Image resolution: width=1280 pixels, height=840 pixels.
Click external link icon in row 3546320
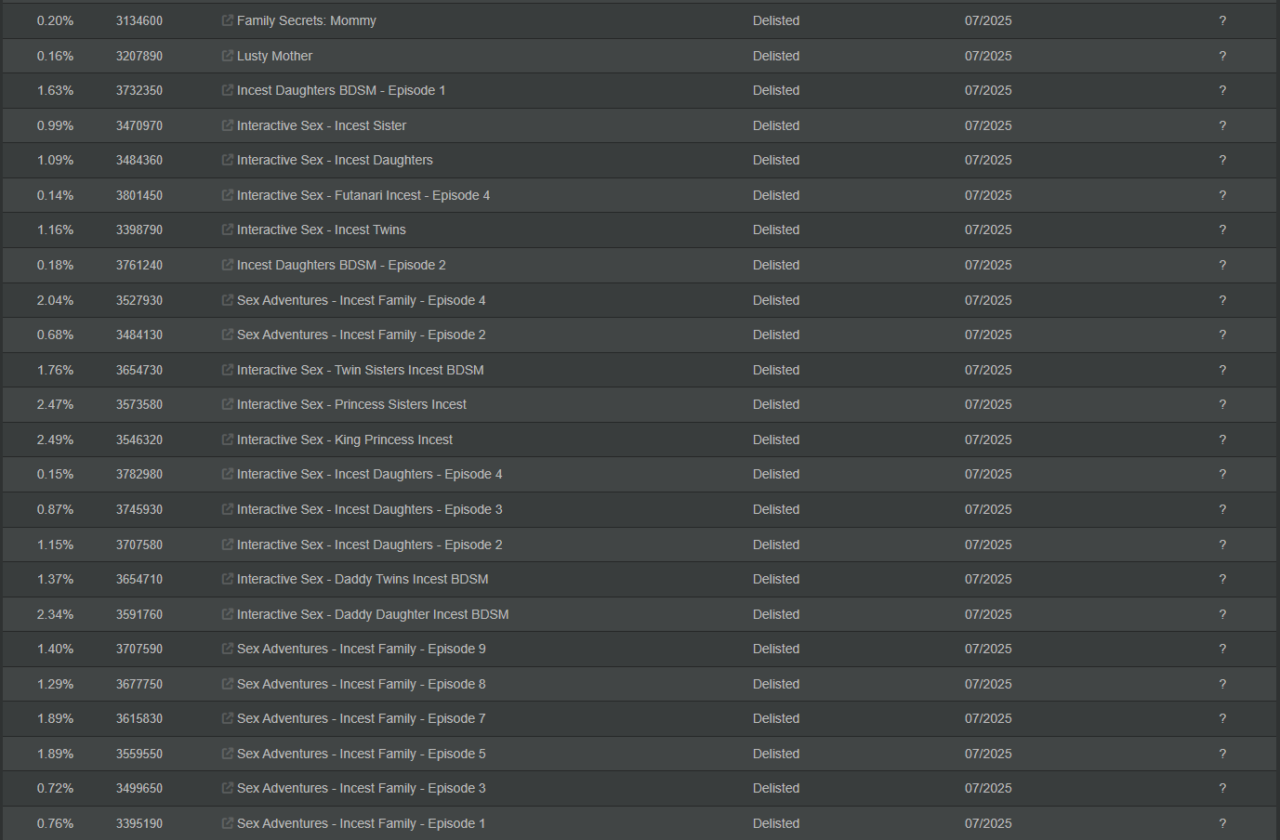click(228, 440)
